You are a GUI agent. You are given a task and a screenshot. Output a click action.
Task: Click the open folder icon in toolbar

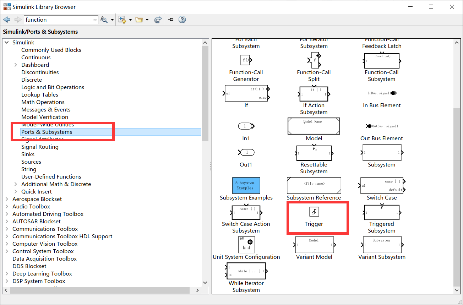[139, 20]
